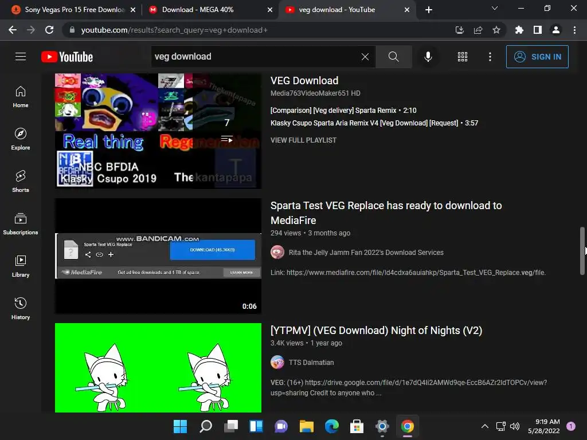Open the VEG Download playlist thumbnail
This screenshot has height=440, width=587.
[x=158, y=131]
